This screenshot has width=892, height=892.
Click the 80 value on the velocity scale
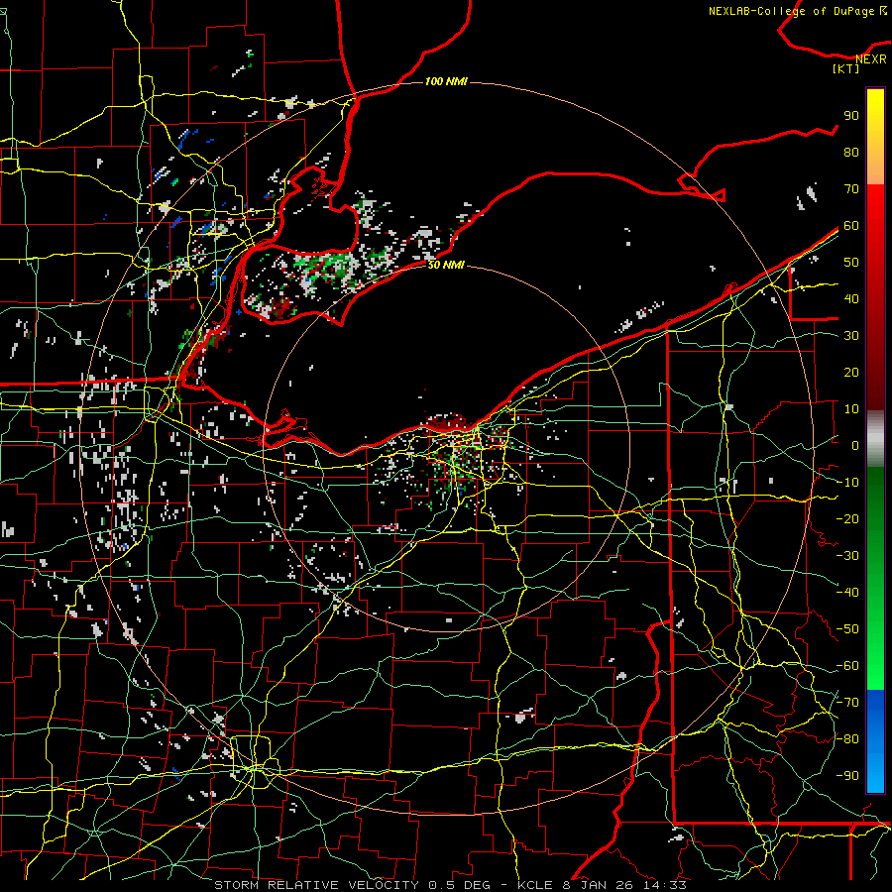(x=851, y=153)
